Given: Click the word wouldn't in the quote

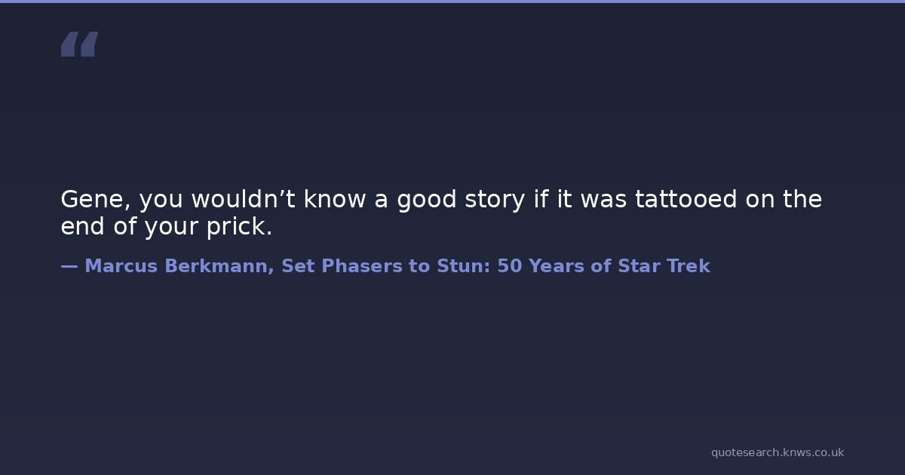Looking at the screenshot, I should [x=238, y=200].
